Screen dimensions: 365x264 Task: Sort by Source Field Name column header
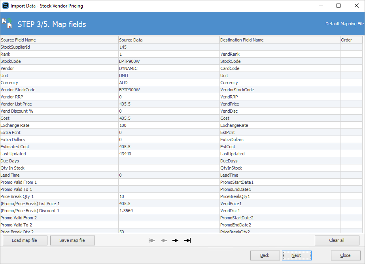pos(59,40)
